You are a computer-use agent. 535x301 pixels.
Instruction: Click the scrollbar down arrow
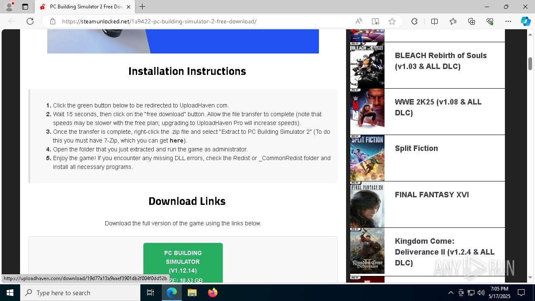530,277
